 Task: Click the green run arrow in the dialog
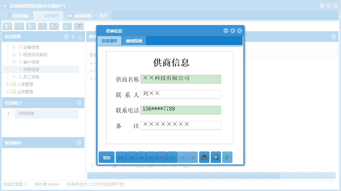coord(227,157)
